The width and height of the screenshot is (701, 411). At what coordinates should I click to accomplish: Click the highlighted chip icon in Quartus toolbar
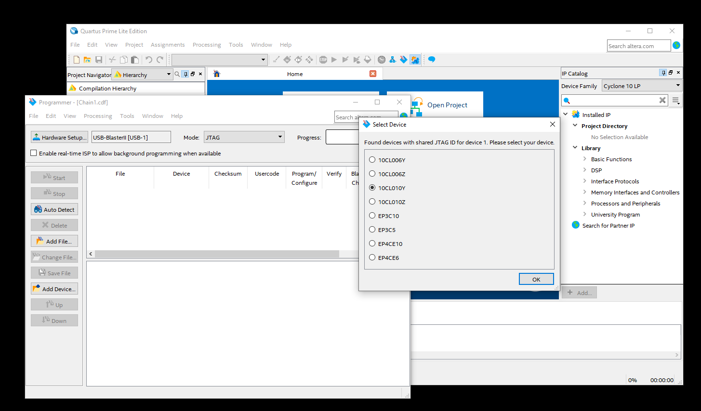tap(415, 60)
